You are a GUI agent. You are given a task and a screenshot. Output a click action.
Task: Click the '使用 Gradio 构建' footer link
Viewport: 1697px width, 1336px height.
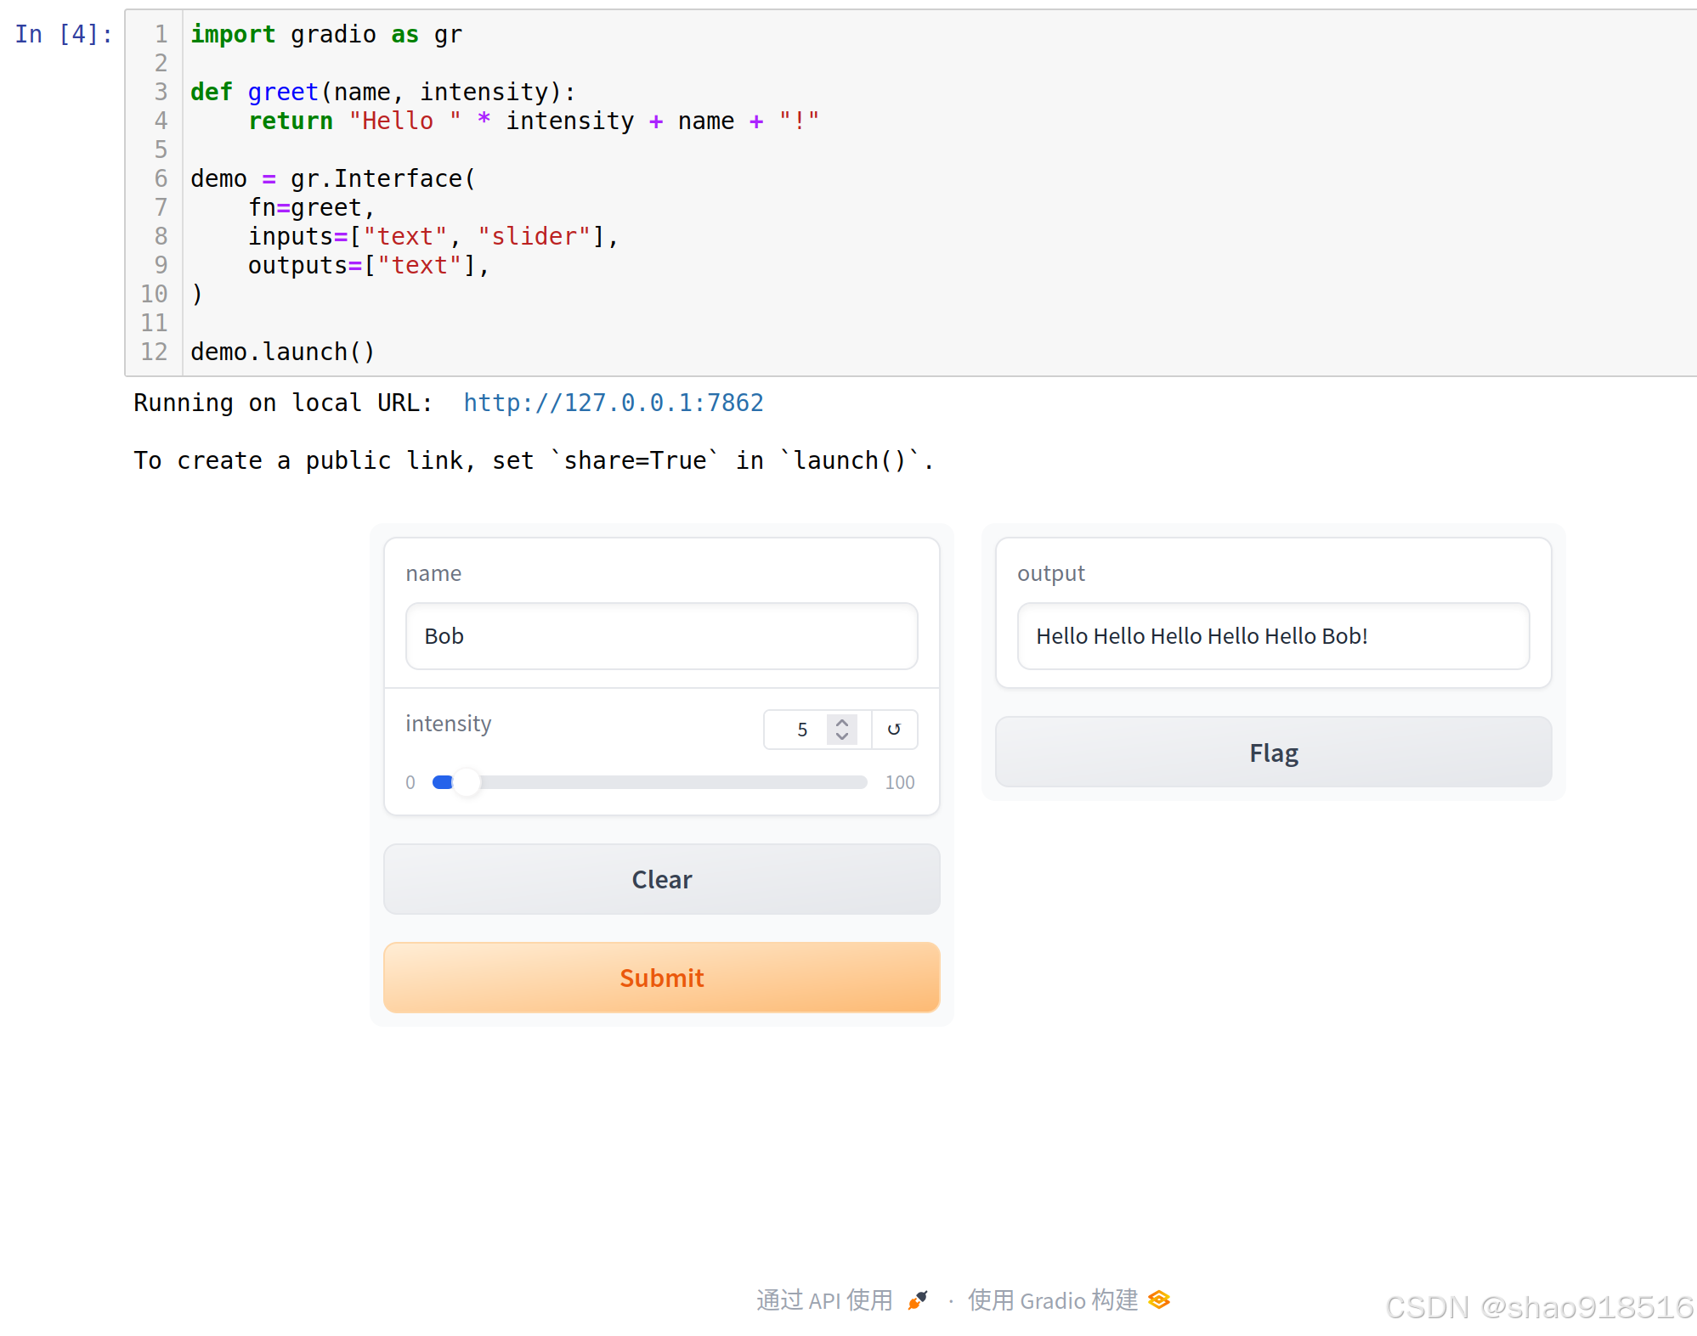[1053, 1300]
